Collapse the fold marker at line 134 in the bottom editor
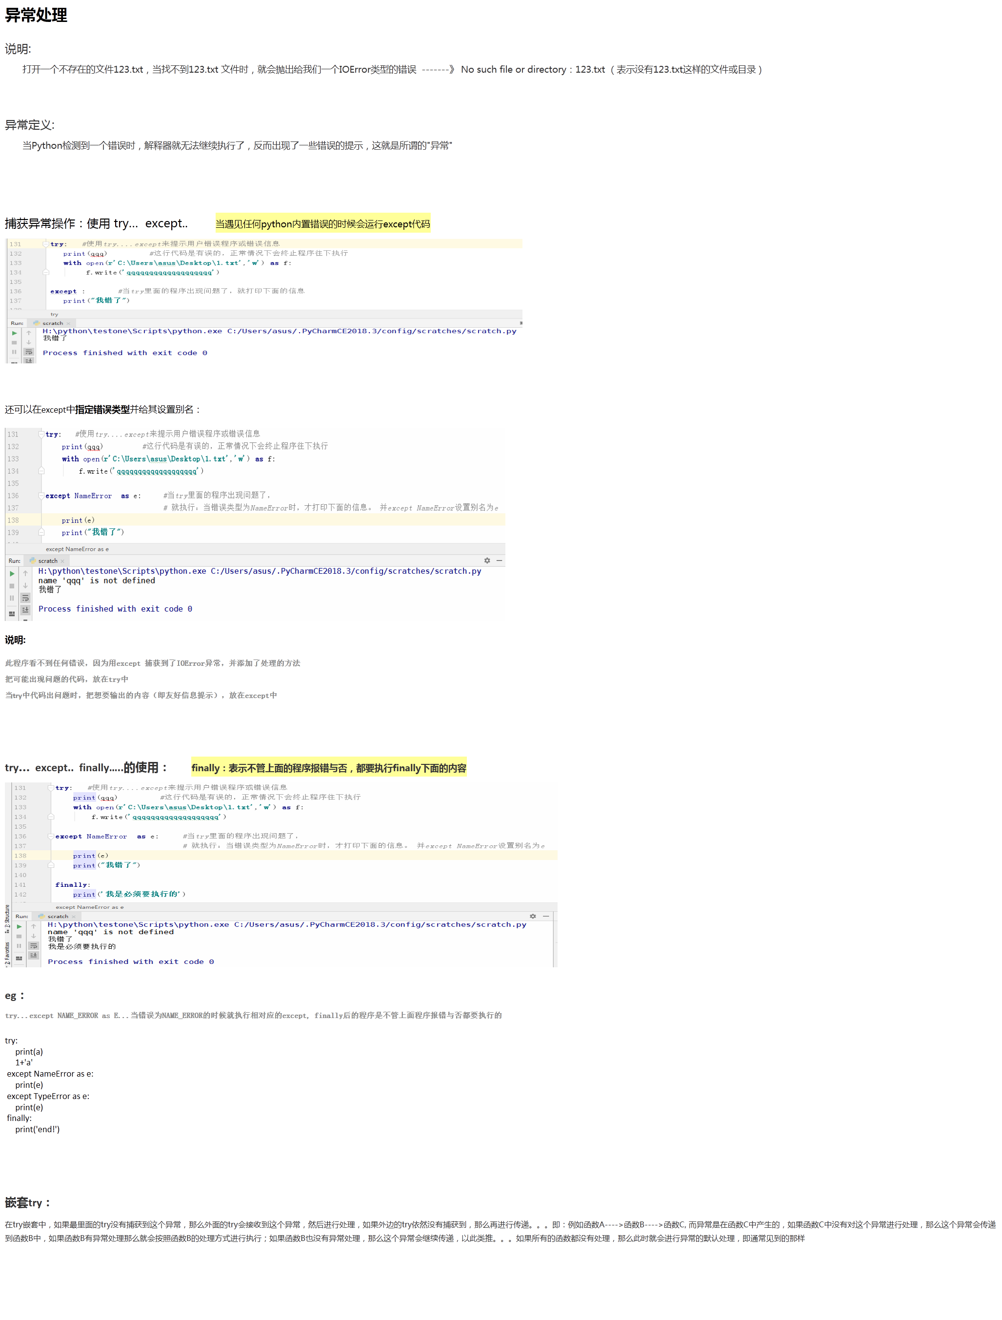This screenshot has height=1320, width=1002. coord(51,817)
